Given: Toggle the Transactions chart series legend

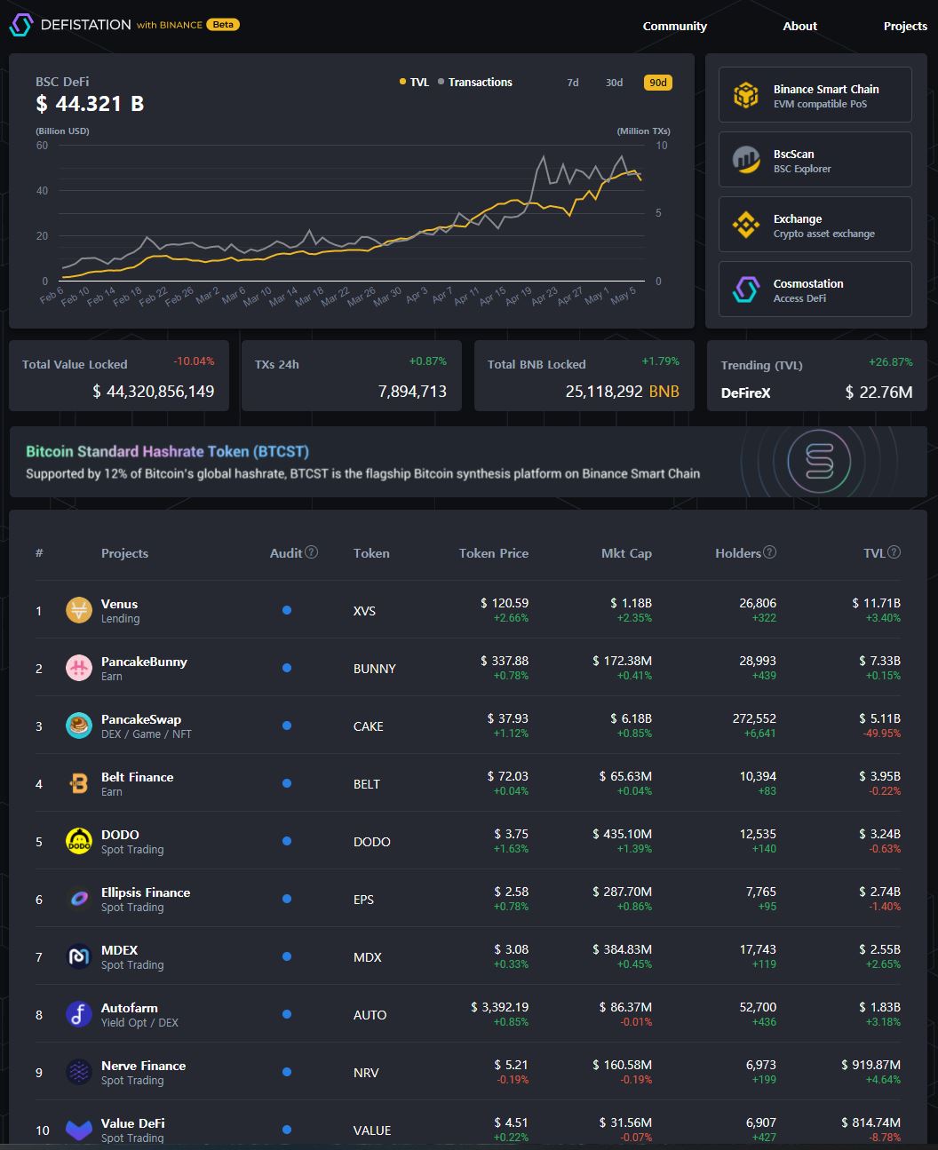Looking at the screenshot, I should (x=475, y=82).
